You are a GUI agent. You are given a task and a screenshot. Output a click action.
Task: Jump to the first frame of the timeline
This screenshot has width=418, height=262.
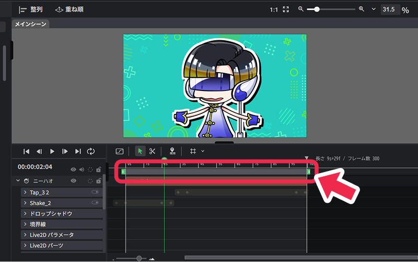point(26,151)
